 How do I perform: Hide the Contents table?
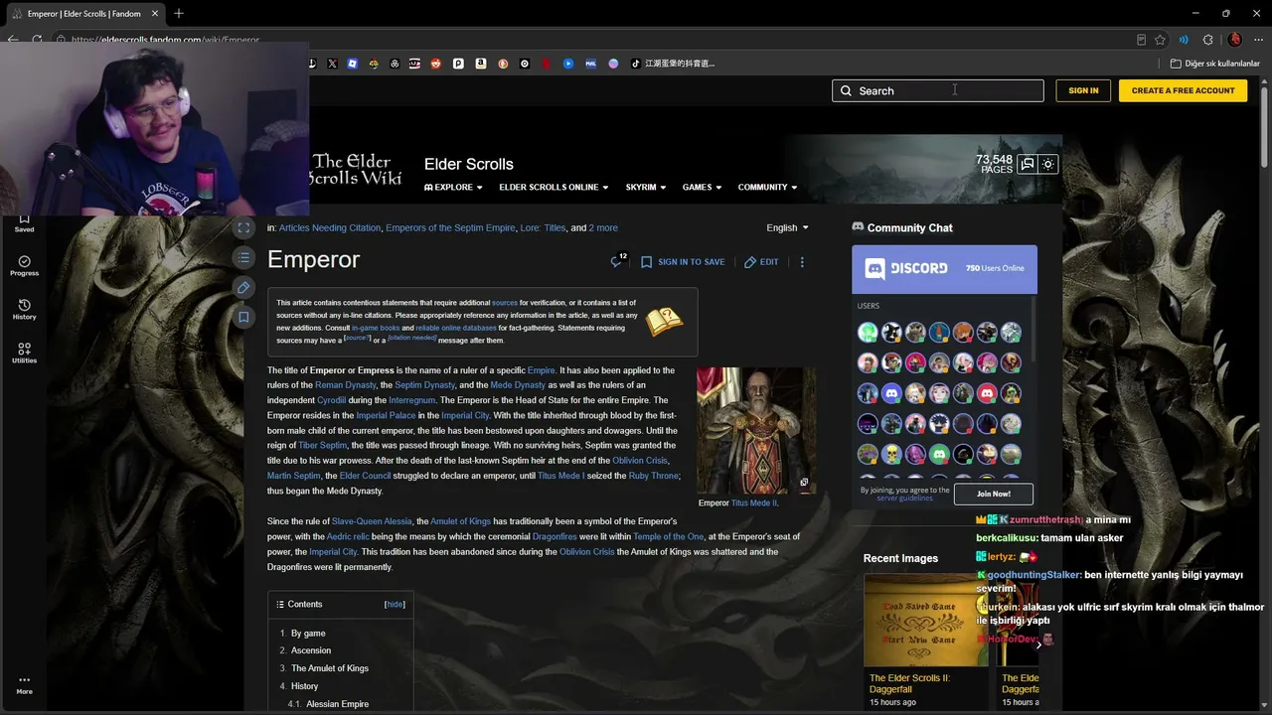click(395, 604)
